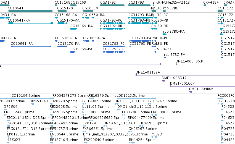Open the CG15168-RA transcript label

pyautogui.click(x=66, y=15)
